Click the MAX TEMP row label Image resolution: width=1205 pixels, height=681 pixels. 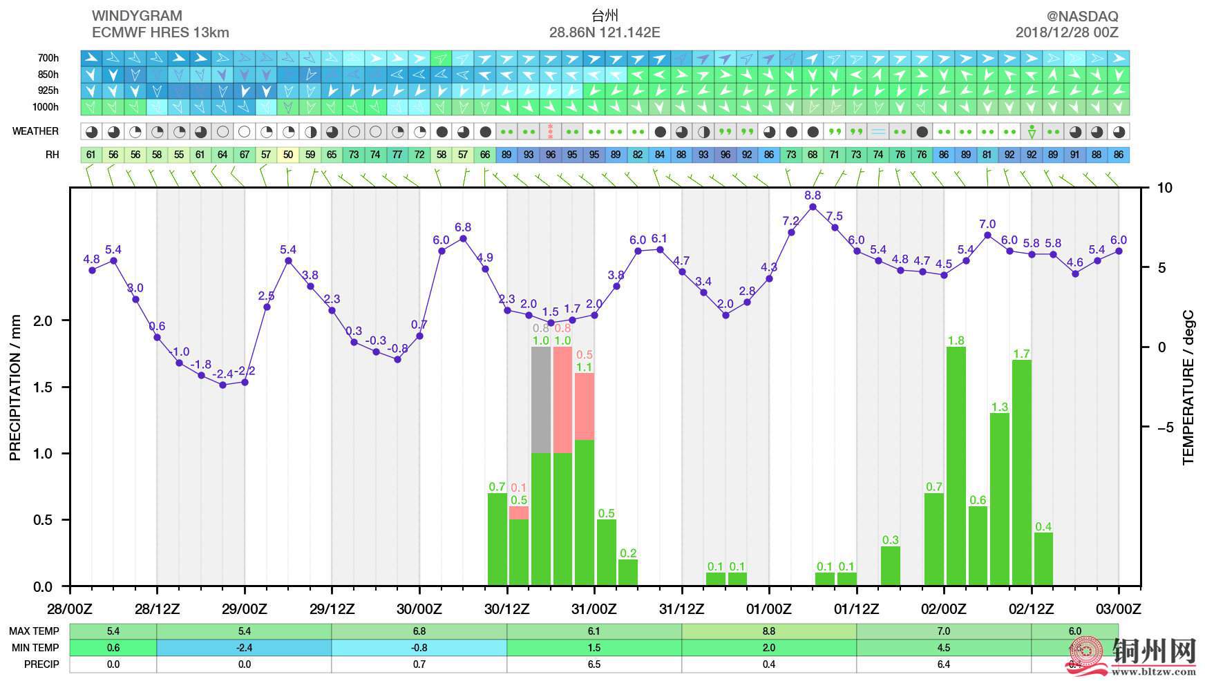(x=34, y=631)
